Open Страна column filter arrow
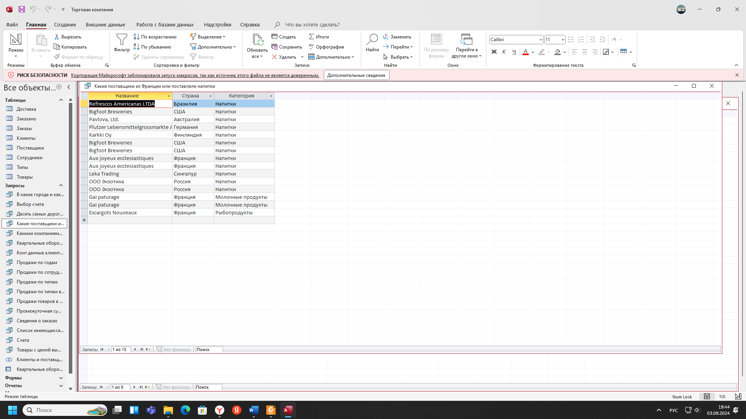Screen dimensions: 746x419 click(211, 96)
